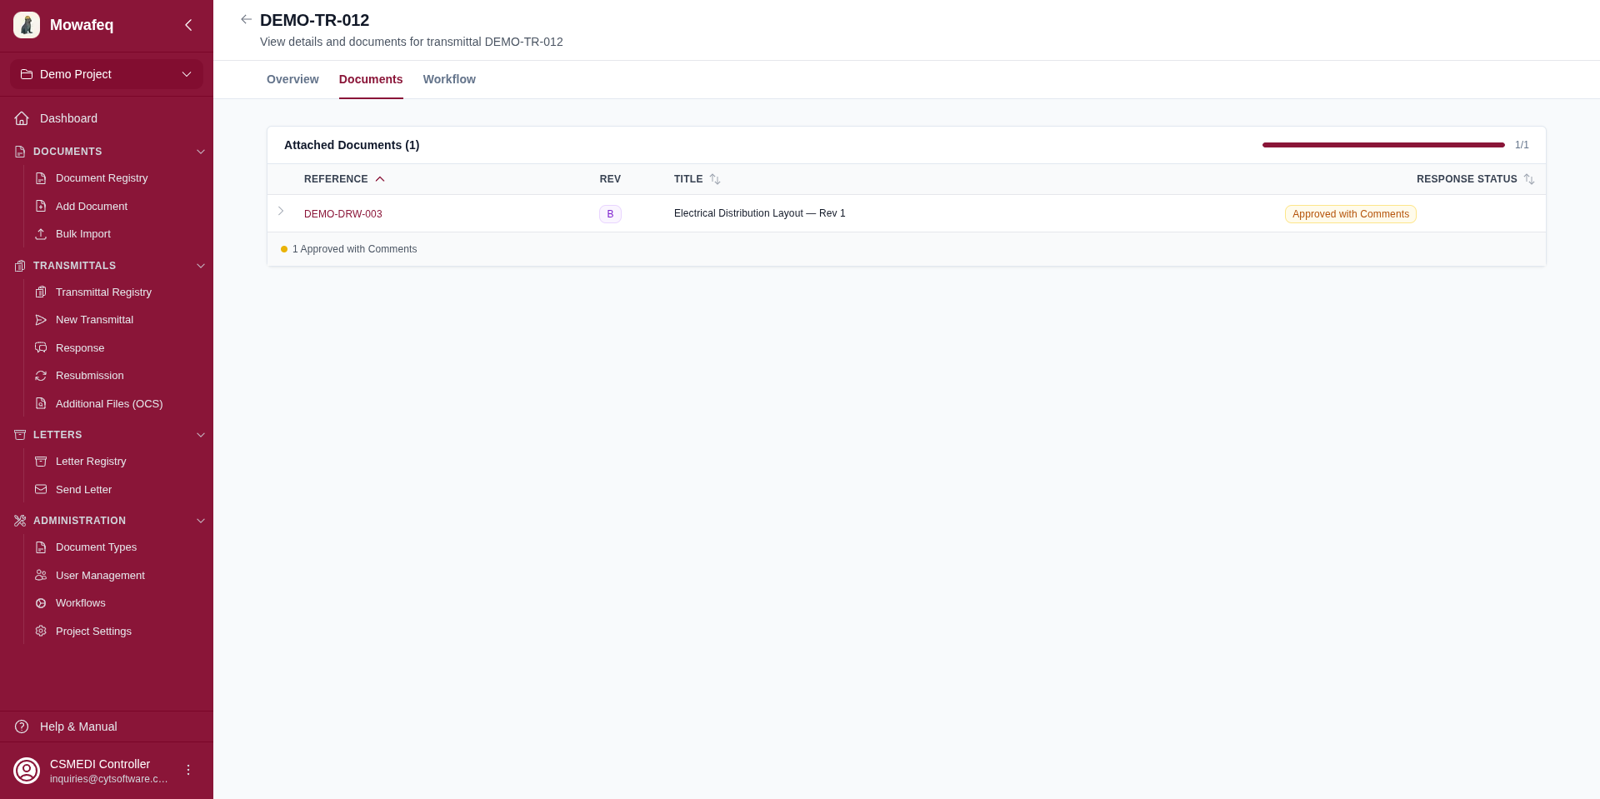The width and height of the screenshot is (1600, 799).
Task: Switch to the Overview tab
Action: pyautogui.click(x=292, y=79)
